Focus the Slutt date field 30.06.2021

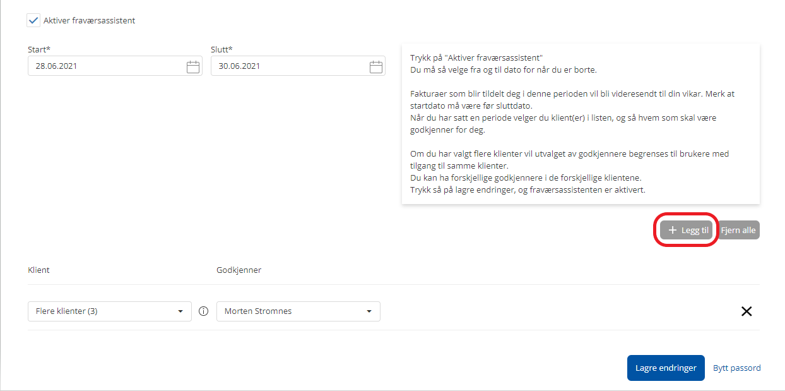tap(287, 66)
